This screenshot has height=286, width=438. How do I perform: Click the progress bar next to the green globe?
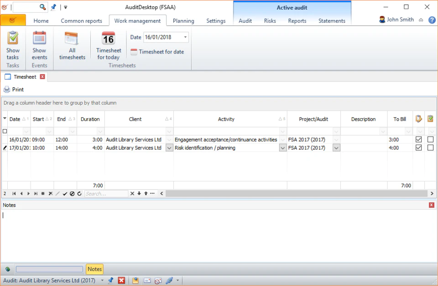49,269
